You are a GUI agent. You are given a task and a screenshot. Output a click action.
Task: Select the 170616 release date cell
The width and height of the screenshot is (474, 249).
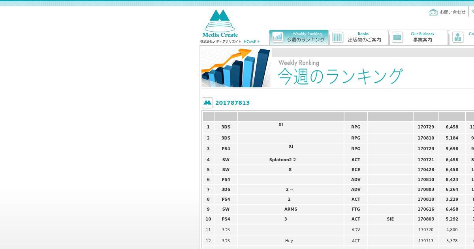426,209
